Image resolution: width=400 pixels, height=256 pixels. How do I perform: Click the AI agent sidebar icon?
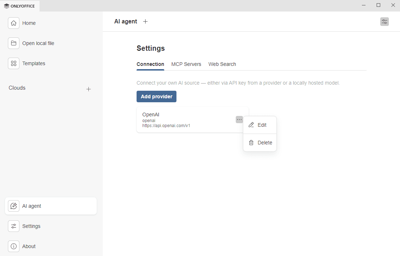[13, 206]
